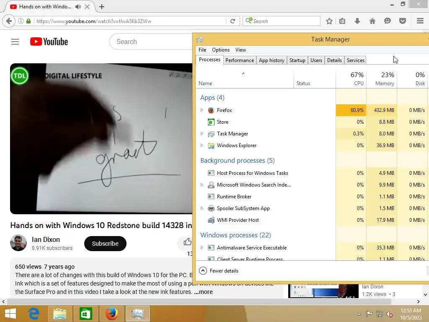
Task: Click the Firefox back arrow button
Action: point(9,21)
